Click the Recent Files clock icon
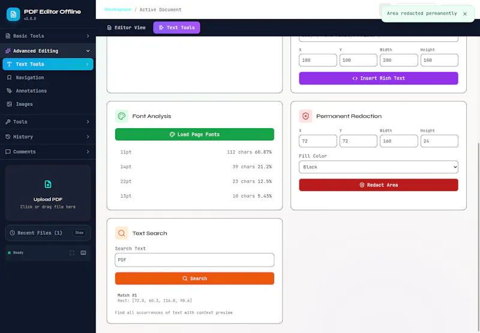The height and width of the screenshot is (333, 480). [12, 233]
